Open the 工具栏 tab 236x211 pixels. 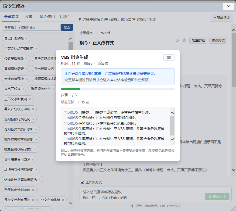click(x=64, y=17)
